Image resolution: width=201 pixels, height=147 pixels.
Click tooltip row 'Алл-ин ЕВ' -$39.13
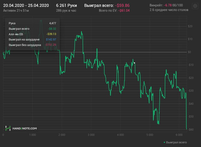coord(32,34)
